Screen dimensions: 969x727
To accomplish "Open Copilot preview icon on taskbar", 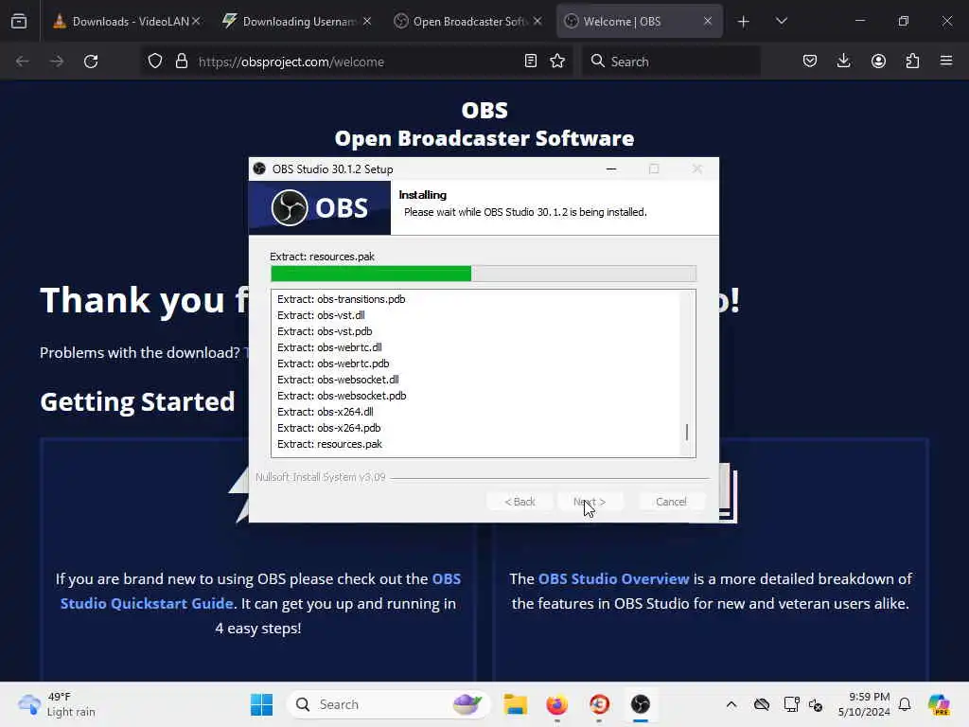I will [939, 704].
